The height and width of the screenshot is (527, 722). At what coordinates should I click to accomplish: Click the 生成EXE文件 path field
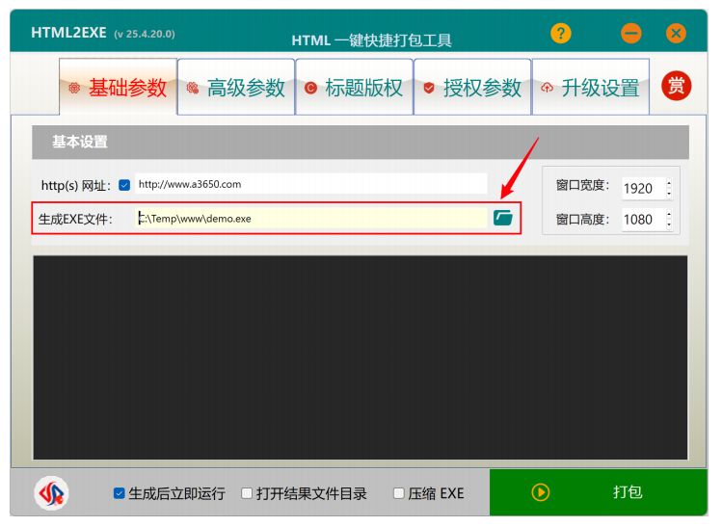click(x=311, y=218)
